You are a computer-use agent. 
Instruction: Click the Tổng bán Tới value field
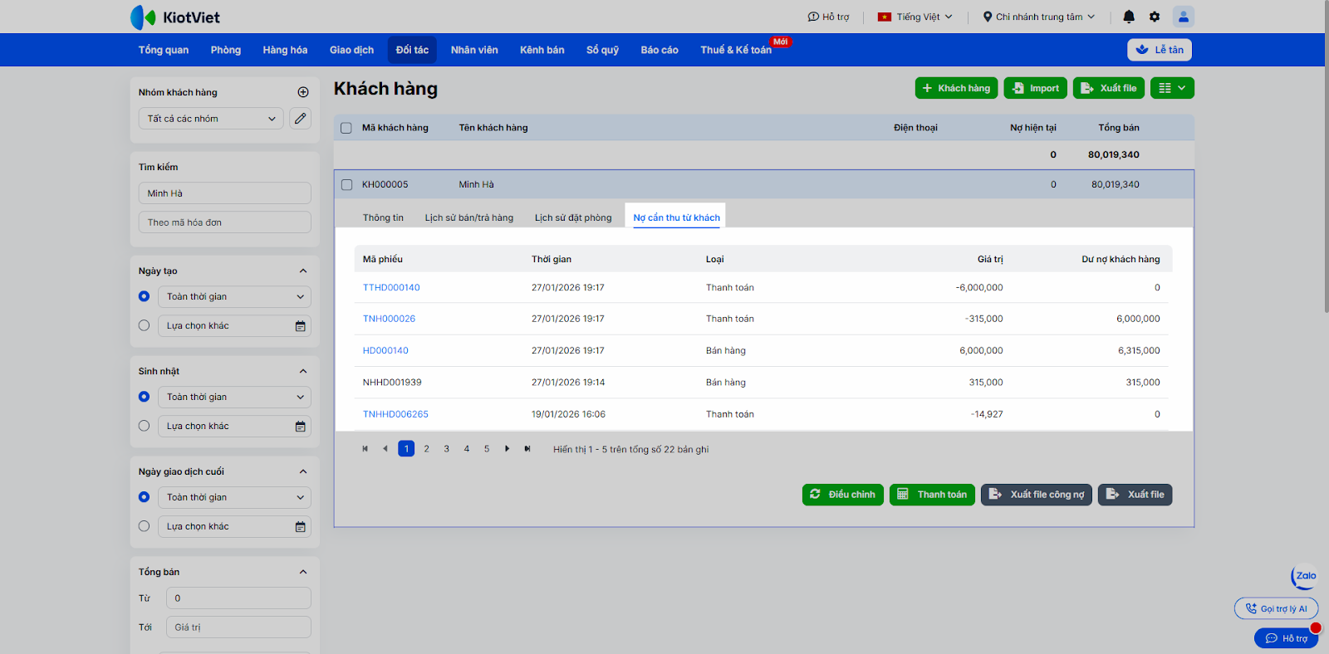coord(238,627)
